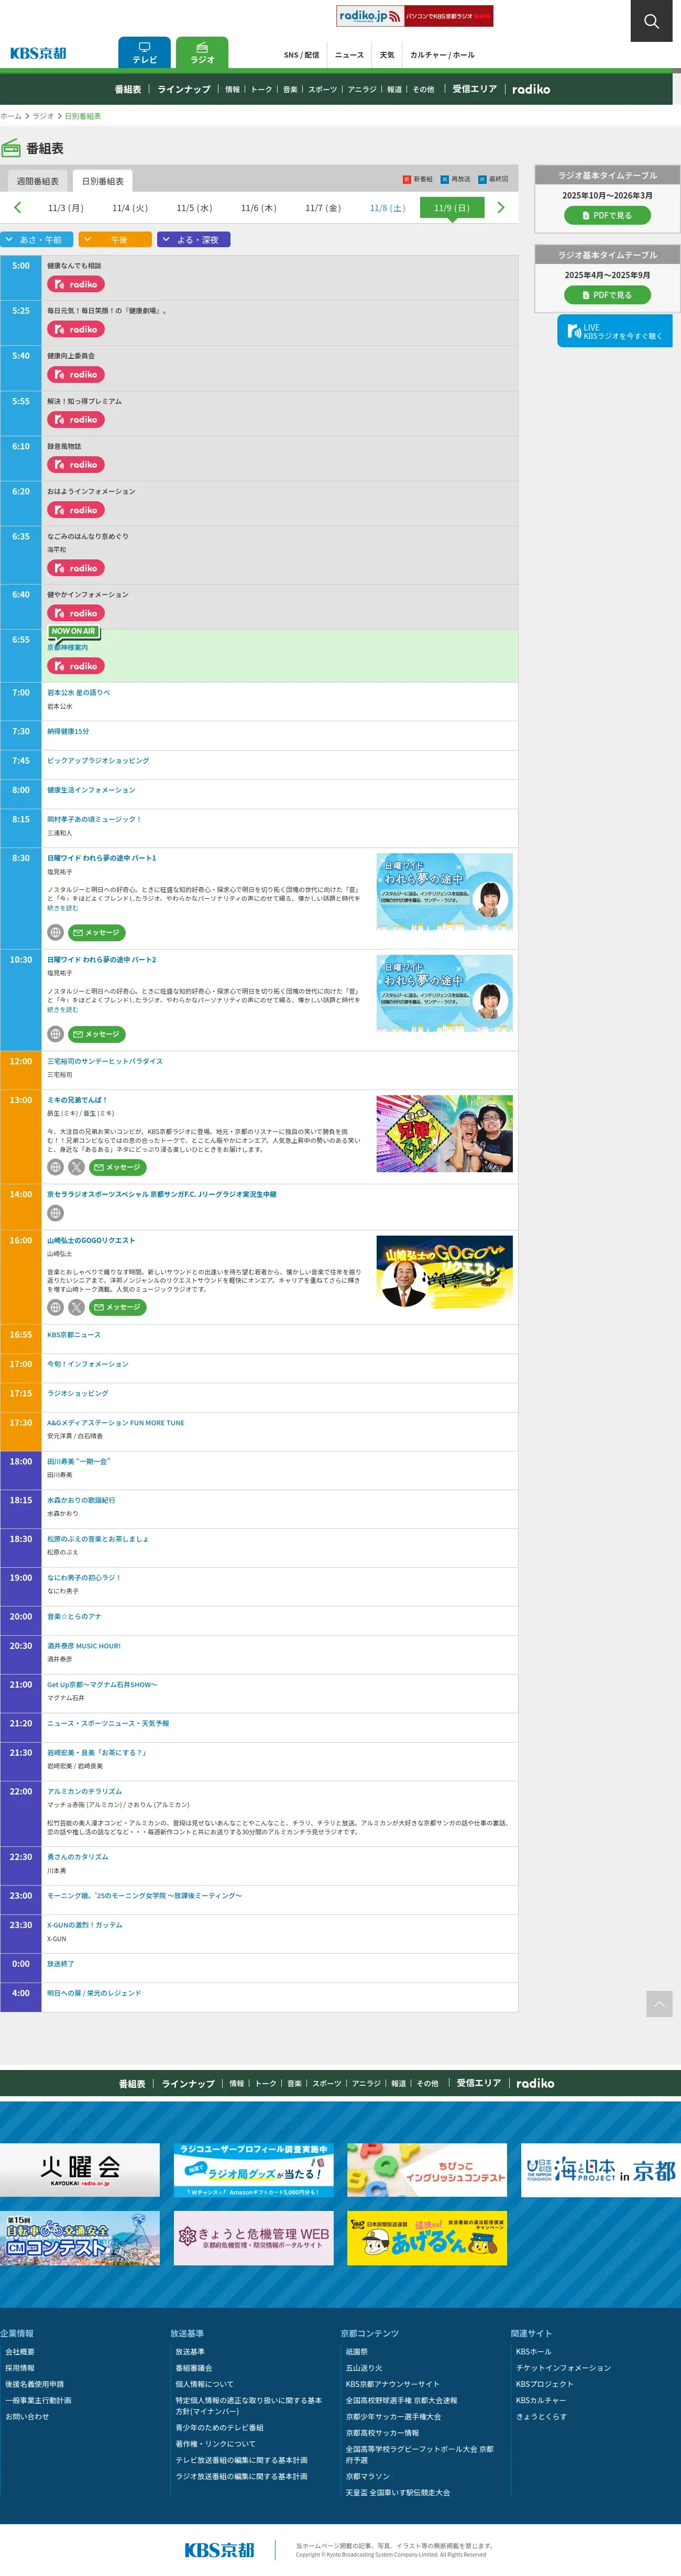Open アルミカンのチラリズム program link
Viewport: 681px width, 2576px height.
coord(85,1791)
